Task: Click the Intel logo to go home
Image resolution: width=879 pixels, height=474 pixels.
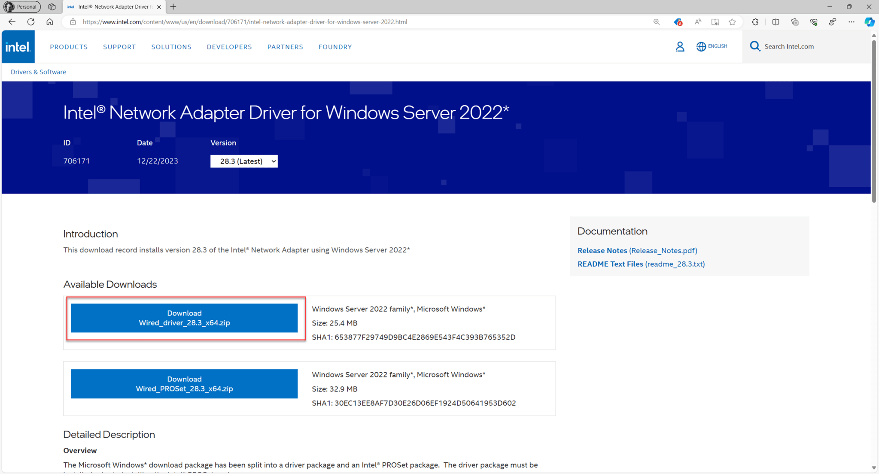Action: tap(18, 46)
